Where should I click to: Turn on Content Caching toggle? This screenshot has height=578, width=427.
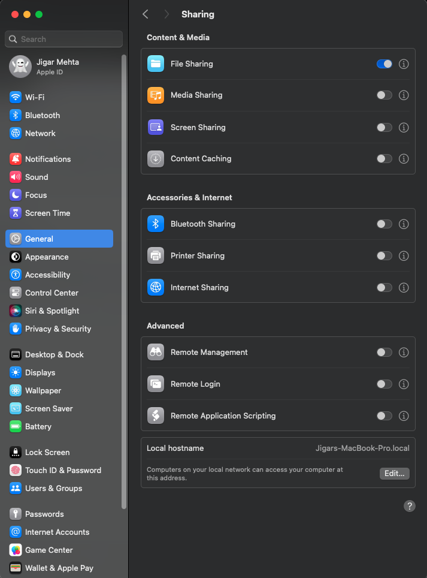384,158
